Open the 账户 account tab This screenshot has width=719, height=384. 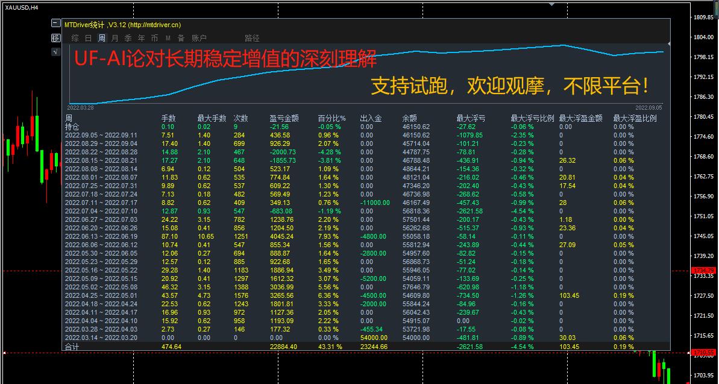click(x=199, y=38)
